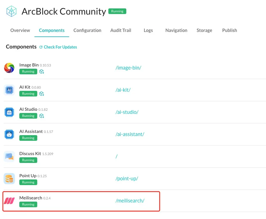Viewport: 266px width, 219px height.
Task: Click the cube arrow icon beside AI Kit
Action: [41, 94]
